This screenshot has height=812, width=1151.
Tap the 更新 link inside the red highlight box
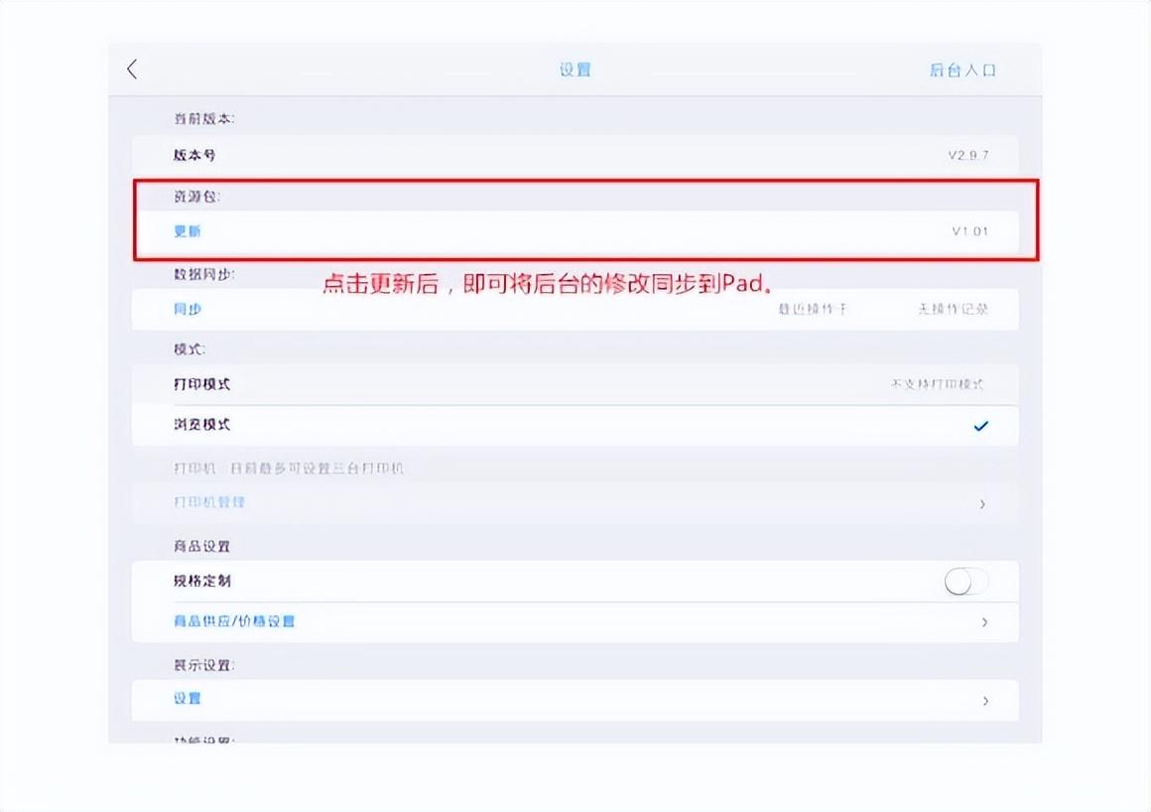click(x=187, y=231)
